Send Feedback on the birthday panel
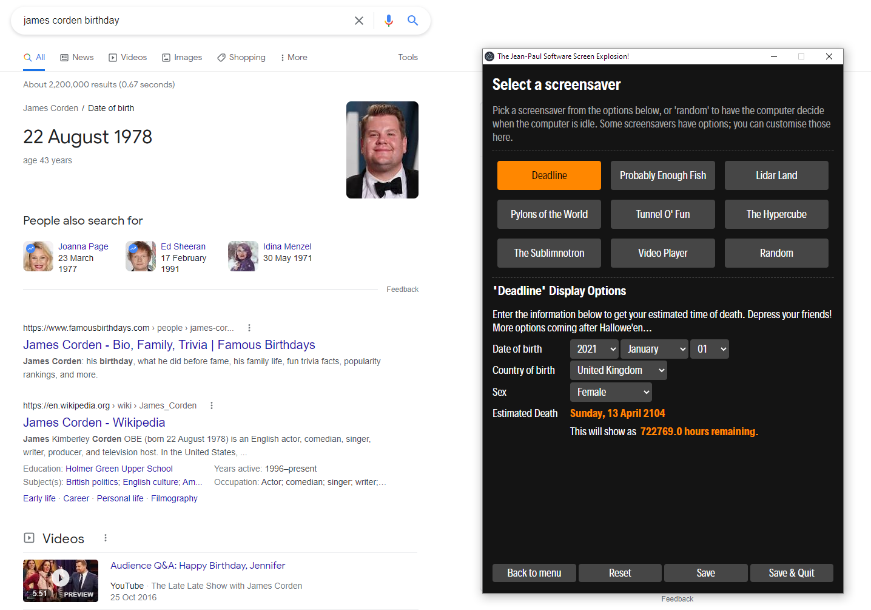Viewport: 871px width, 610px height. point(403,290)
